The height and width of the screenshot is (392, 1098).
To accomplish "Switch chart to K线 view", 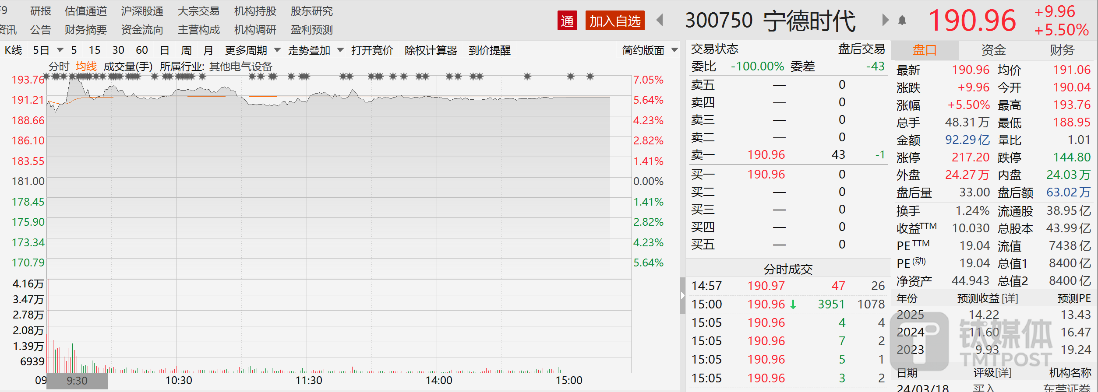I will (x=13, y=50).
